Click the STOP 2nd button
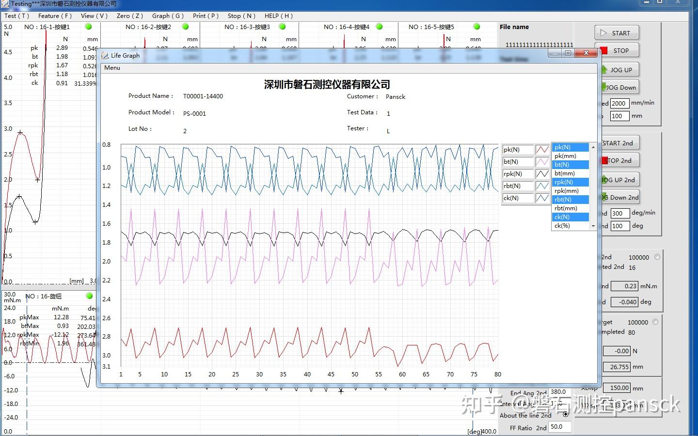698x436 pixels. [x=620, y=160]
